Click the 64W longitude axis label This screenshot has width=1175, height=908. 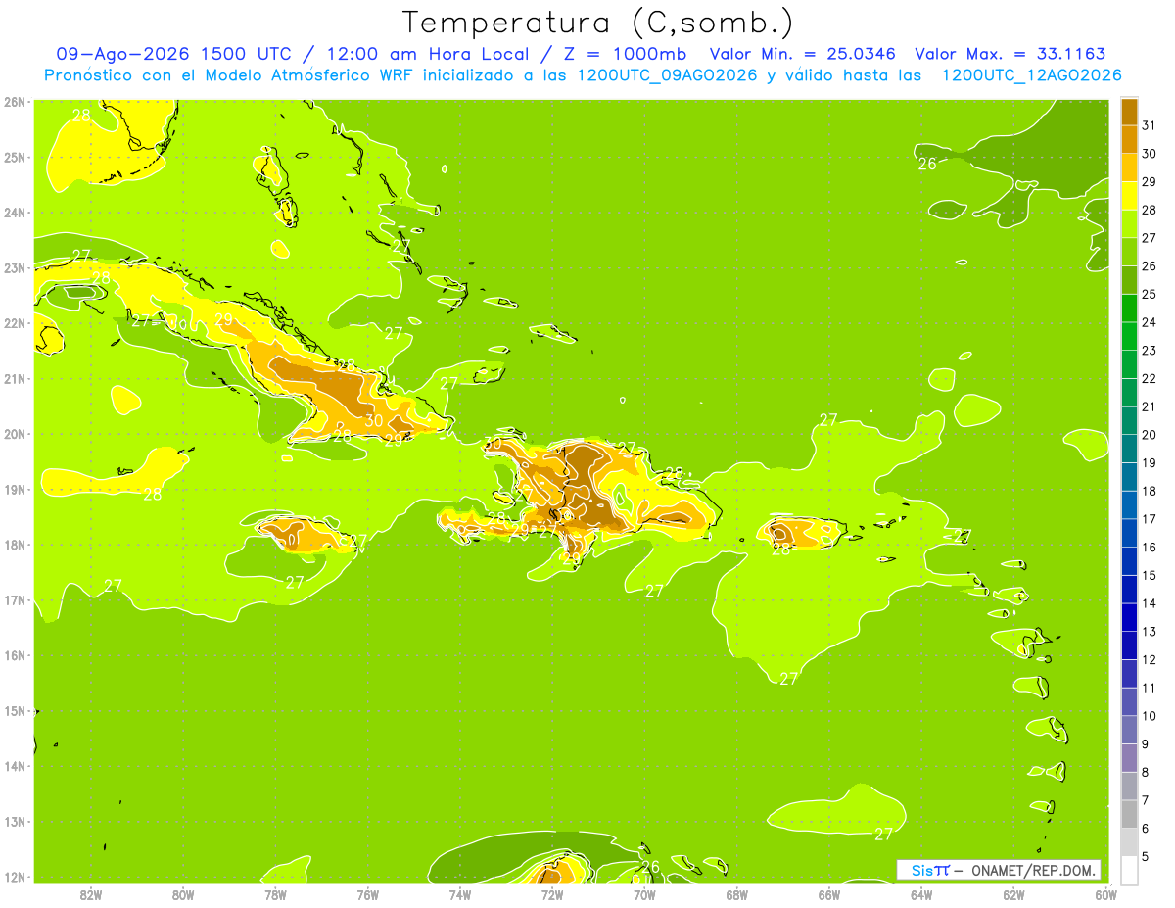(921, 894)
